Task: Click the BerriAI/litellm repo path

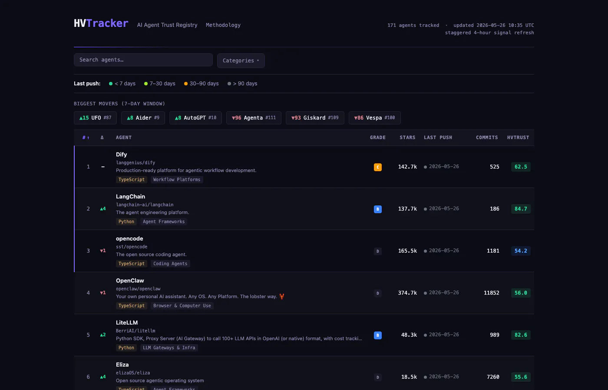Action: 135,331
